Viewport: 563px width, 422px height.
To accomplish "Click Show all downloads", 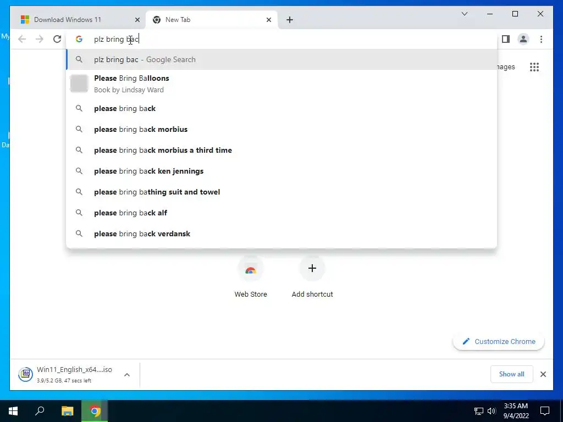I will point(511,374).
